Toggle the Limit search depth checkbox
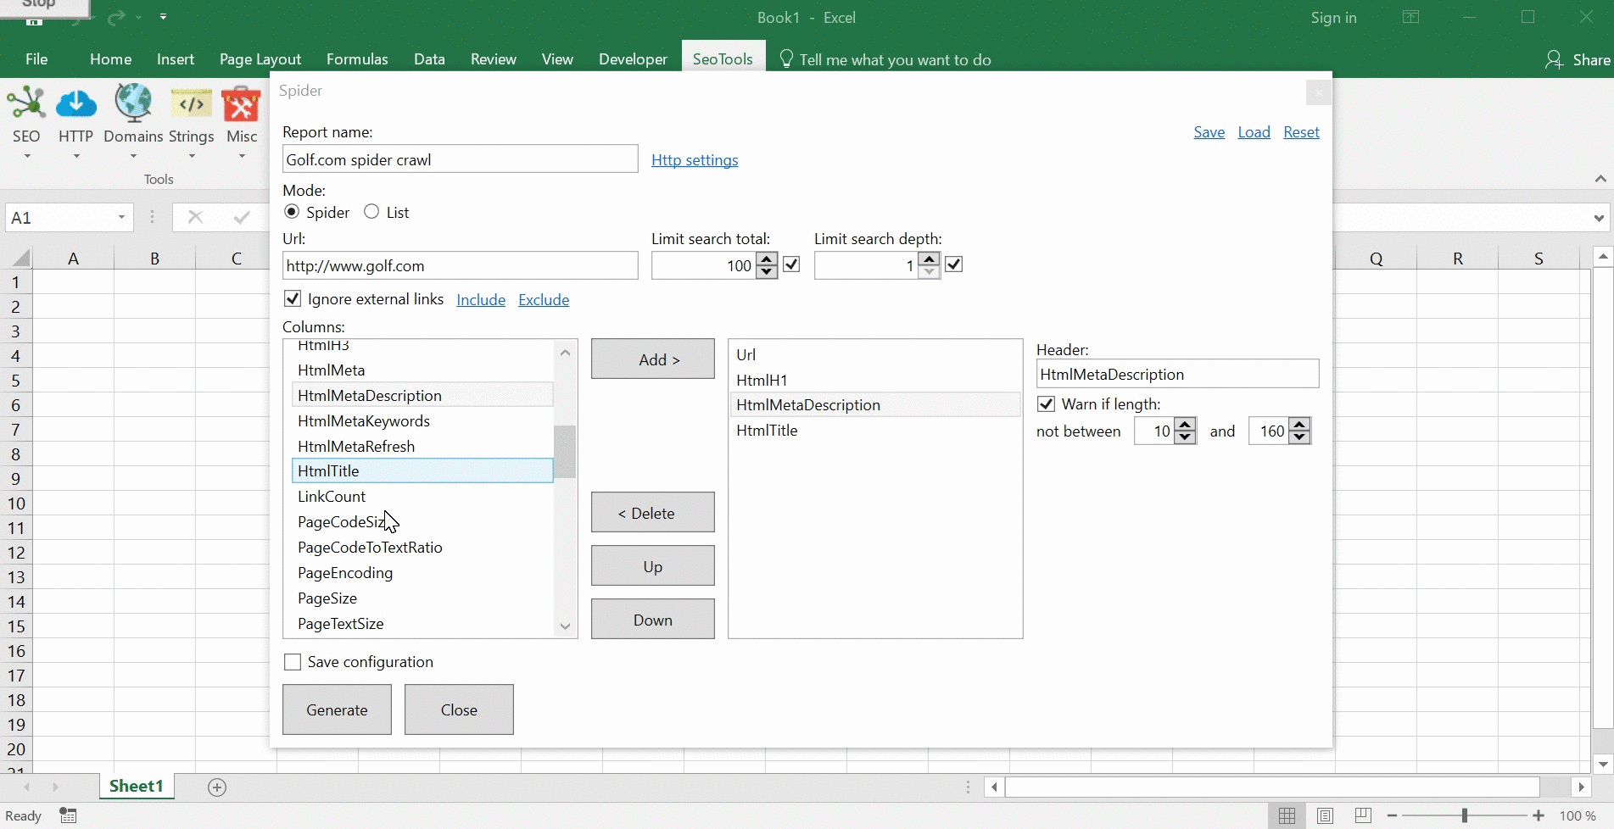Viewport: 1614px width, 829px height. point(954,264)
